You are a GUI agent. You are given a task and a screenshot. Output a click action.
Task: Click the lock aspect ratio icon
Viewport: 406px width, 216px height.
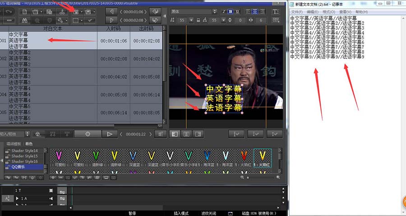coord(198,20)
